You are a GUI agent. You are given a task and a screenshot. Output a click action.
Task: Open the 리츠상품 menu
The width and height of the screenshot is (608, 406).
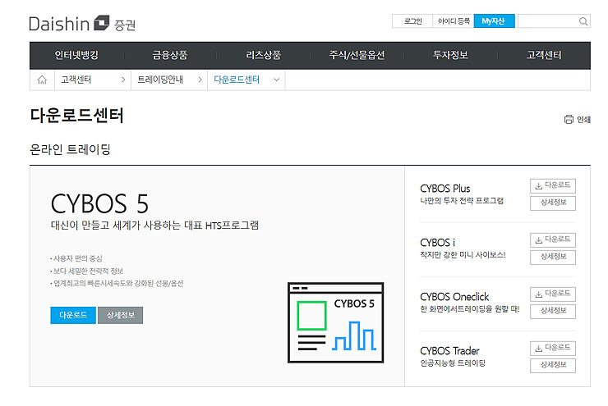coord(263,55)
